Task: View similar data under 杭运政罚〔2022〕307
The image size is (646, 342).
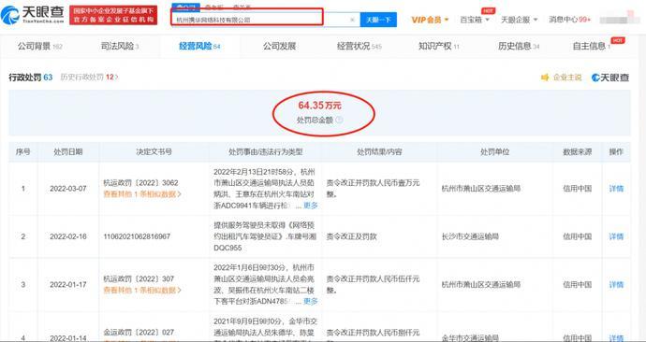Action: [142, 291]
